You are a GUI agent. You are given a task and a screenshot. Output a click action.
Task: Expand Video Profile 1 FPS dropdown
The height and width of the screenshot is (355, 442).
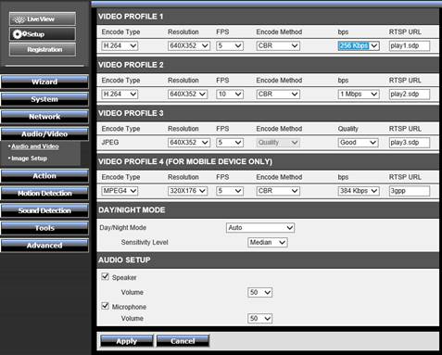coord(230,45)
